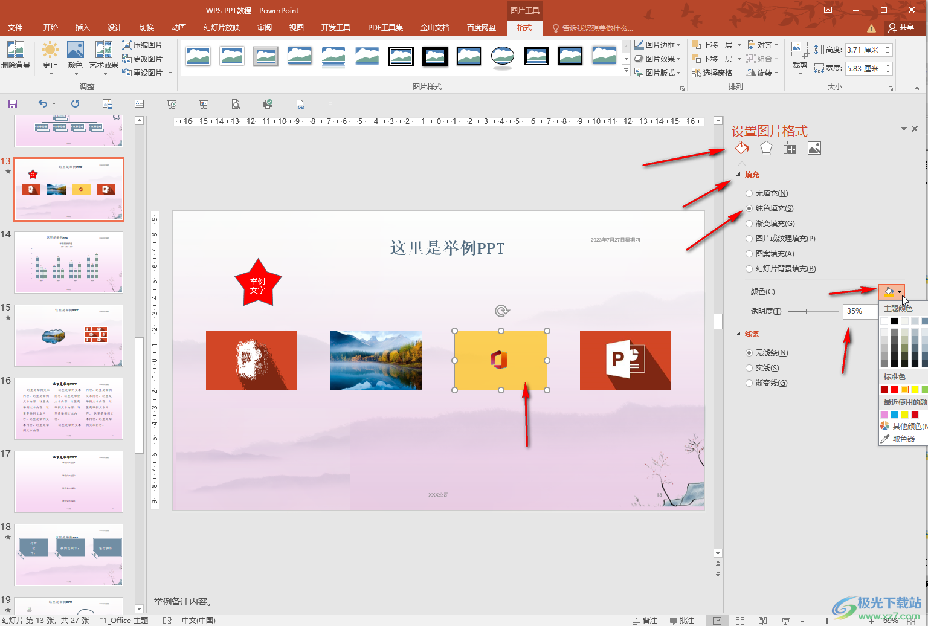928x626 pixels.
Task: Collapse the Fill (填充) section
Action: tap(738, 175)
